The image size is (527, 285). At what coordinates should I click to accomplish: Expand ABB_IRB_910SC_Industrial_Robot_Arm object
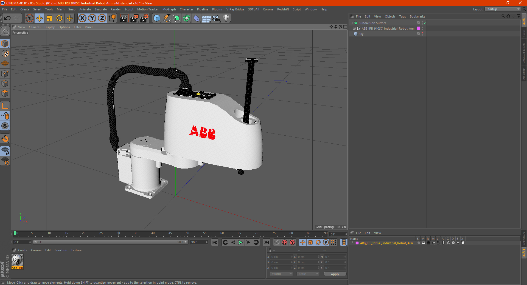[x=354, y=29]
